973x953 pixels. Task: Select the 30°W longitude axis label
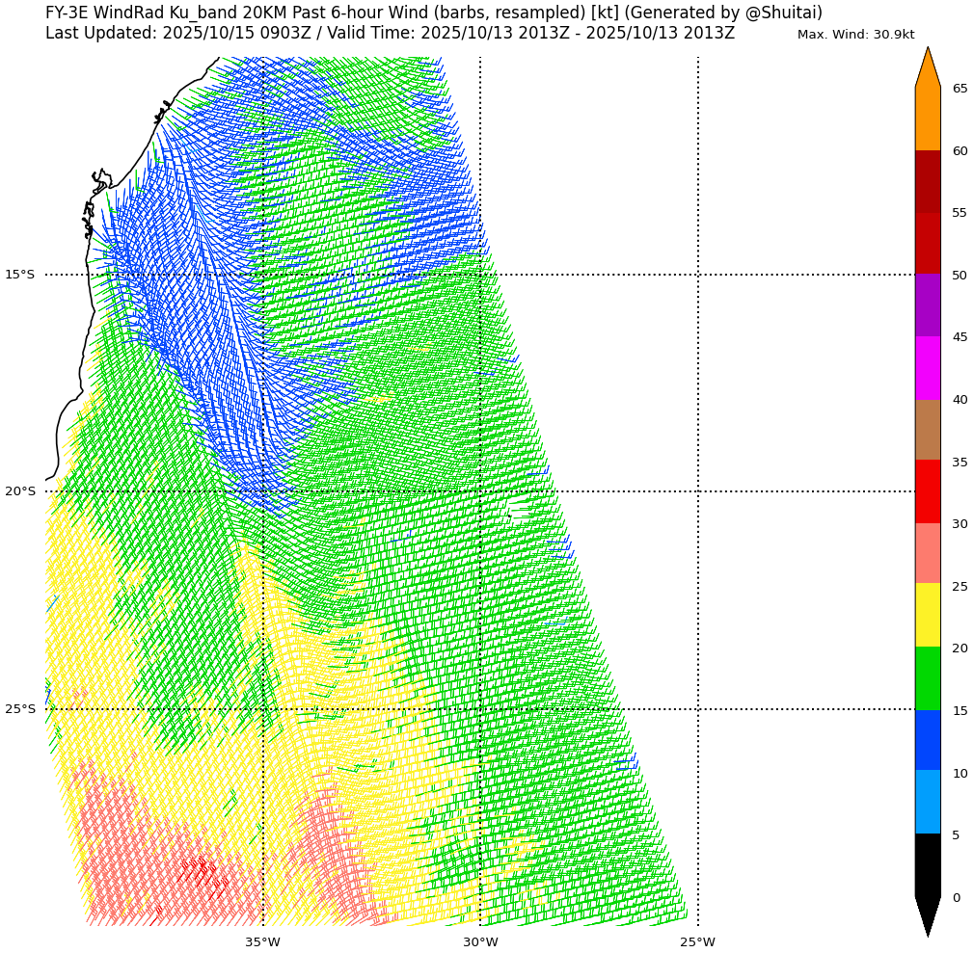pos(480,941)
